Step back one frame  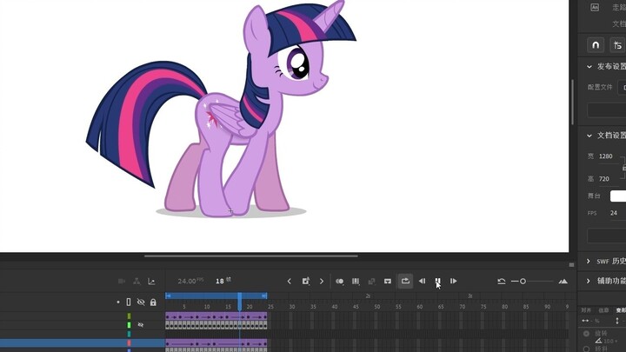tap(422, 281)
